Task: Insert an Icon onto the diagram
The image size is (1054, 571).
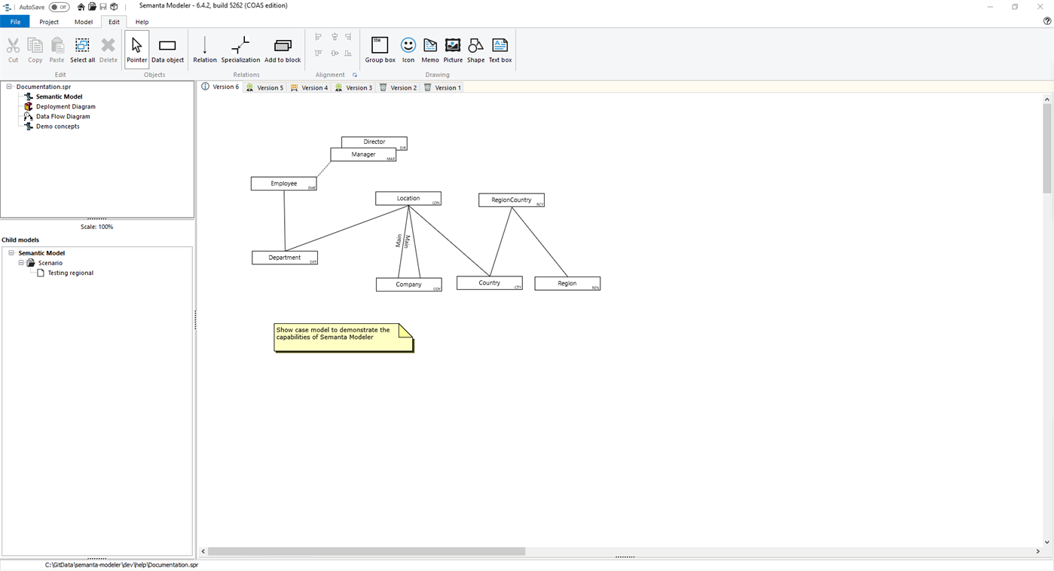Action: click(x=408, y=49)
